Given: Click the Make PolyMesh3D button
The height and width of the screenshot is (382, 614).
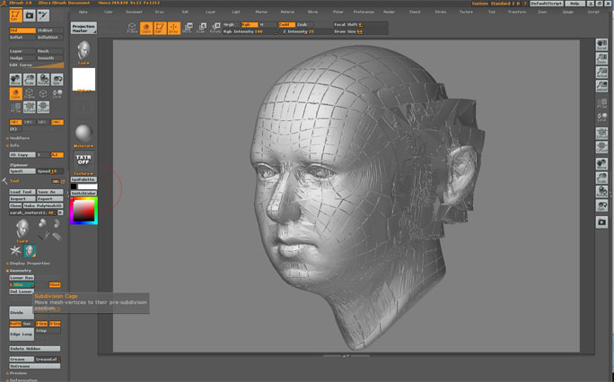Looking at the screenshot, I should (x=43, y=205).
